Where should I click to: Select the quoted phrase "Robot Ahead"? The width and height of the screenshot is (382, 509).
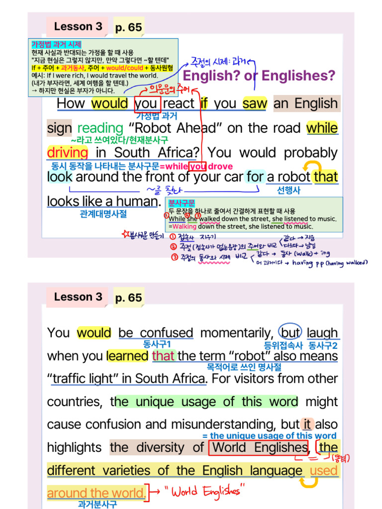click(x=175, y=128)
